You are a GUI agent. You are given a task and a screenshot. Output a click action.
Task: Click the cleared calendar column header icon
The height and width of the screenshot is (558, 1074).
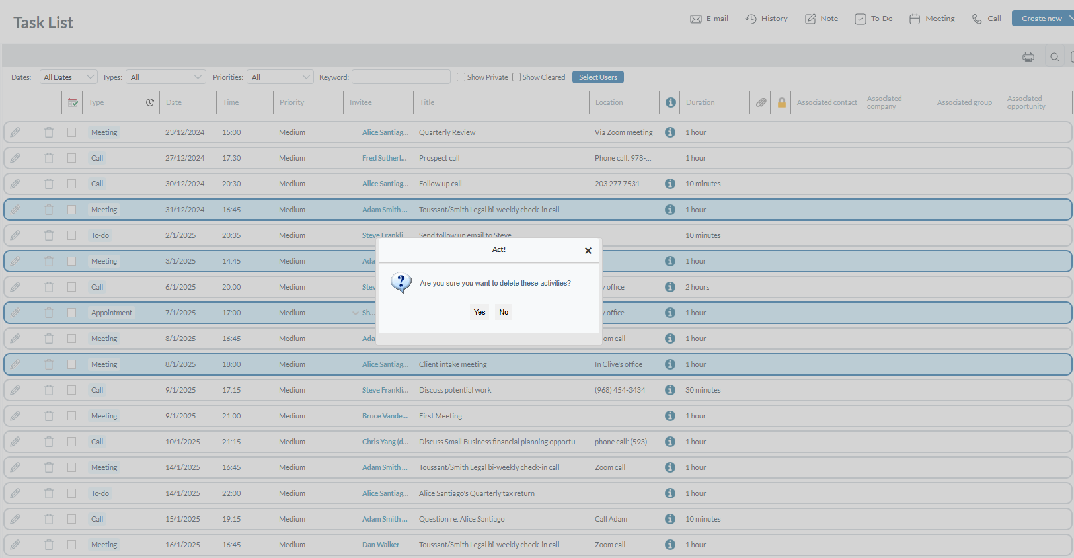click(73, 102)
